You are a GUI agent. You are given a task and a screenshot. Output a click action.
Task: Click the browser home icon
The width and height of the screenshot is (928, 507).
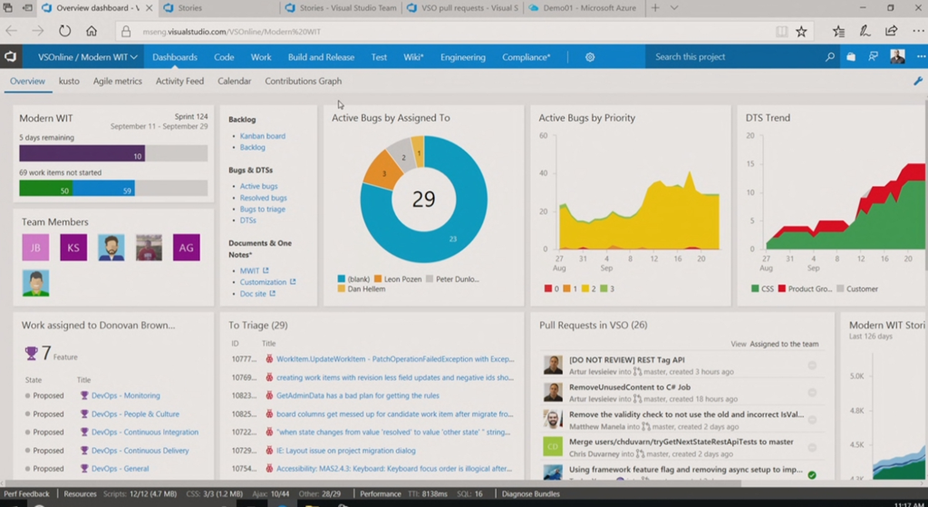(x=92, y=31)
